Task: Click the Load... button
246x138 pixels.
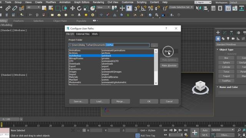Action: [x=100, y=101]
